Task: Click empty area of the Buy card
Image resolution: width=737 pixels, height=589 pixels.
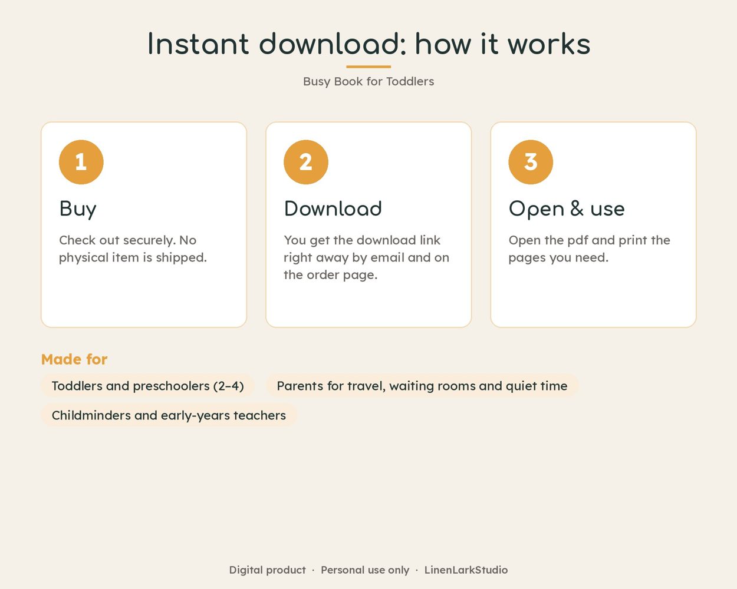Action: [144, 297]
